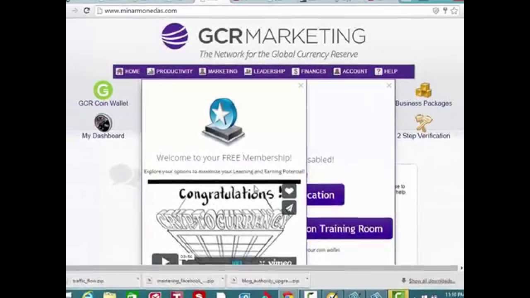This screenshot has height=298, width=530.
Task: Click the Vimeo logo on the player
Action: pos(280,262)
